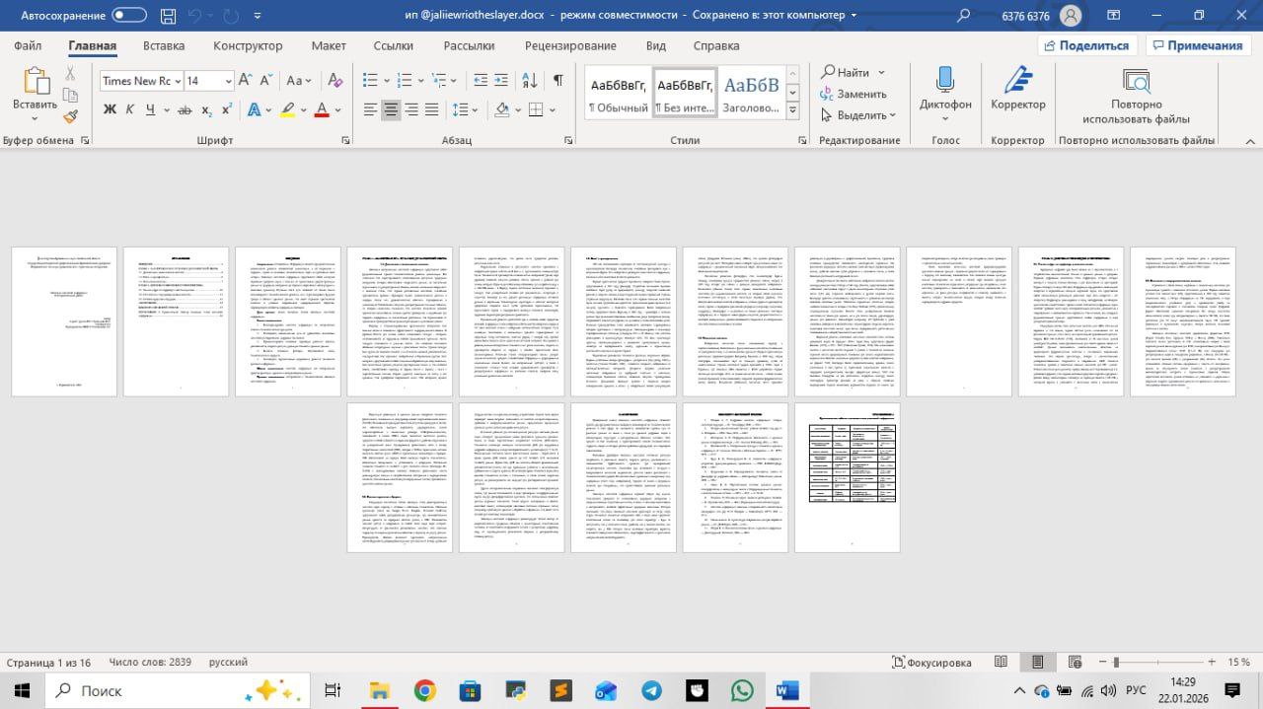The height and width of the screenshot is (709, 1263).
Task: Decrease font size with the smaller A icon
Action: tap(266, 81)
